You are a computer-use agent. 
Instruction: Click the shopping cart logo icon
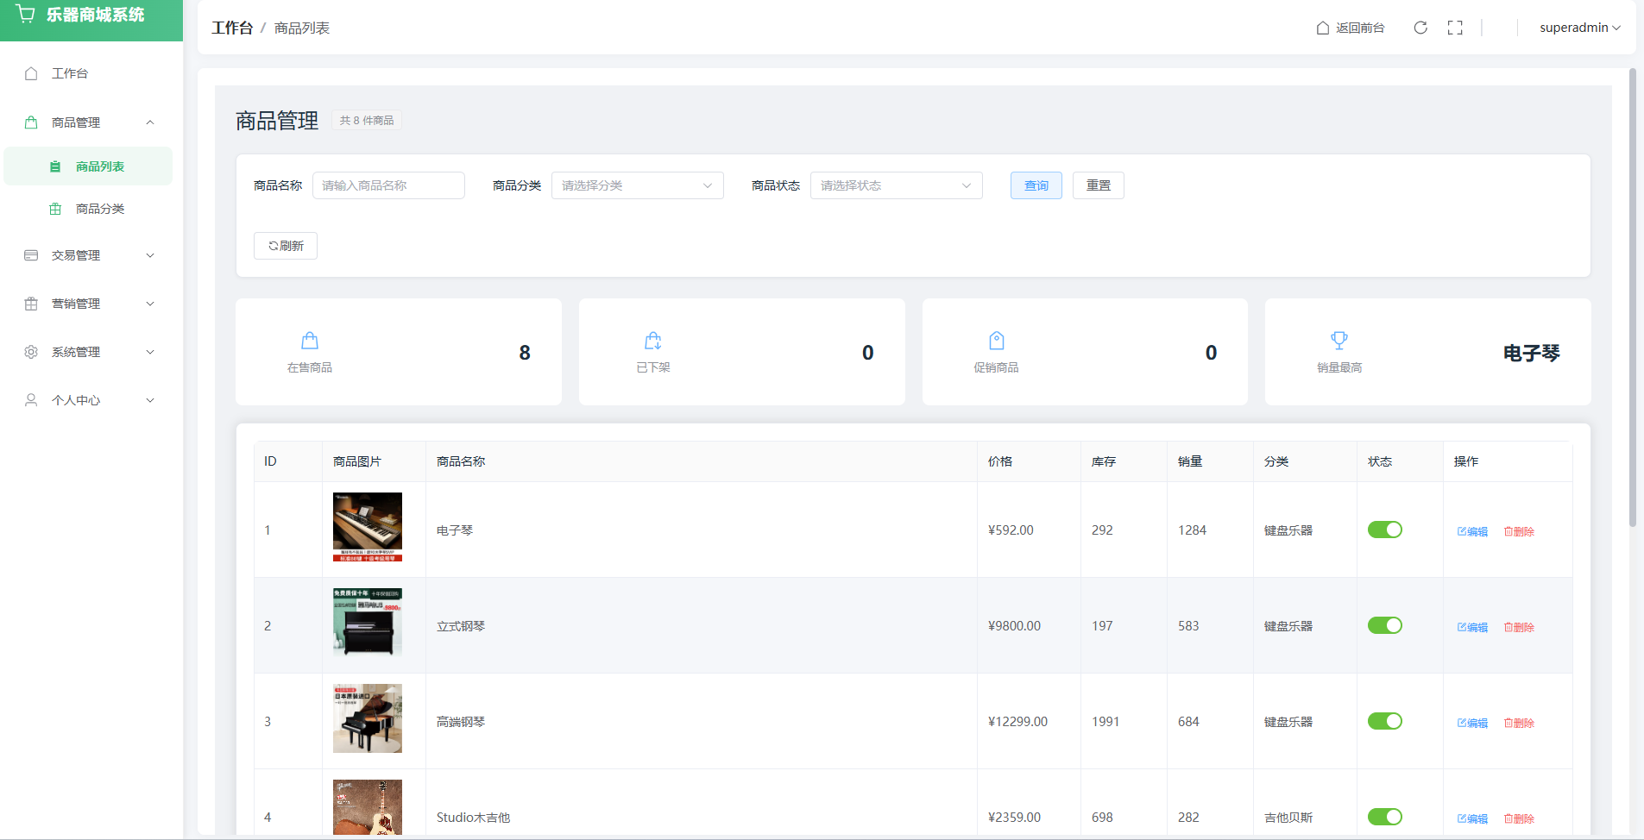click(26, 15)
